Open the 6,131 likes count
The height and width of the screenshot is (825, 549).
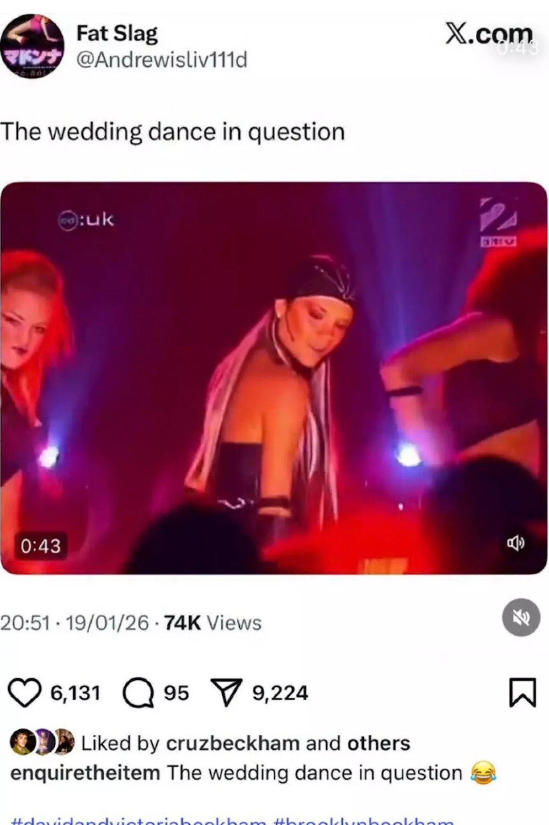pos(75,693)
